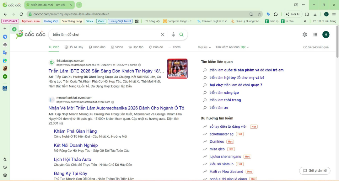This screenshot has width=339, height=181.
Task: Open the Lịch Hội Thảo Auto sitelink
Action: pyautogui.click(x=73, y=159)
